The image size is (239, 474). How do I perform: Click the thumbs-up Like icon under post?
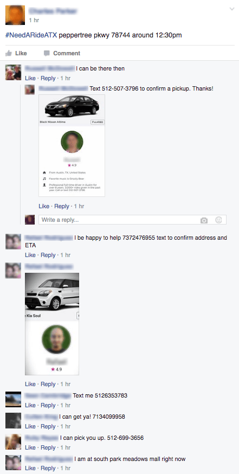(x=9, y=53)
